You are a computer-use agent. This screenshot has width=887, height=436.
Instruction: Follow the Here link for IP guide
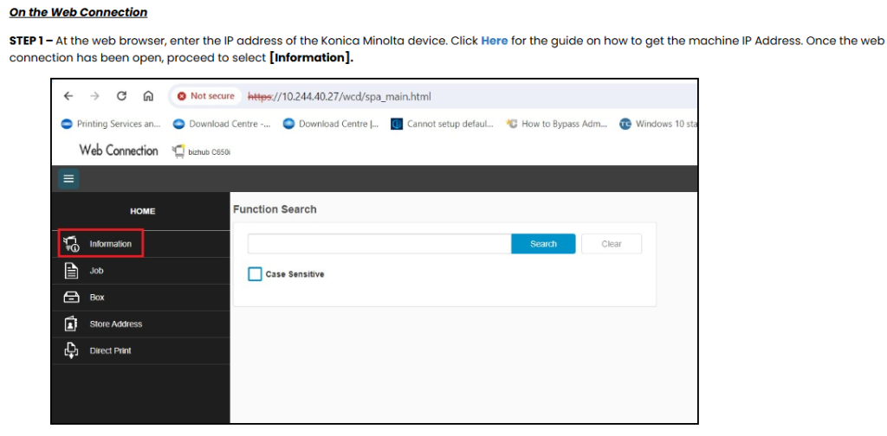coord(495,42)
